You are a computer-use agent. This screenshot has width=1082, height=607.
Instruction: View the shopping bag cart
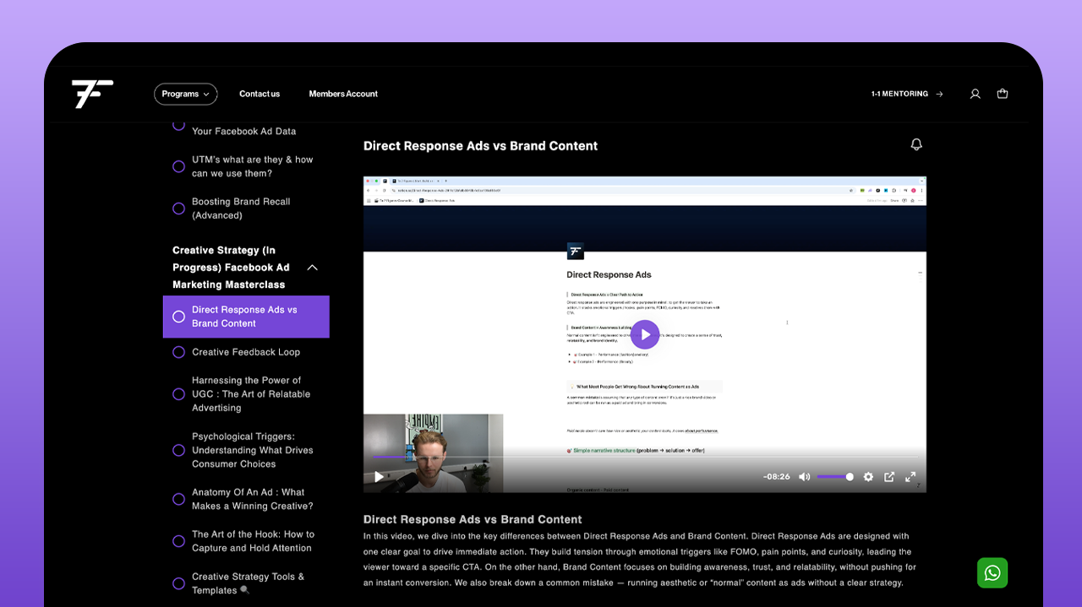pyautogui.click(x=1003, y=94)
